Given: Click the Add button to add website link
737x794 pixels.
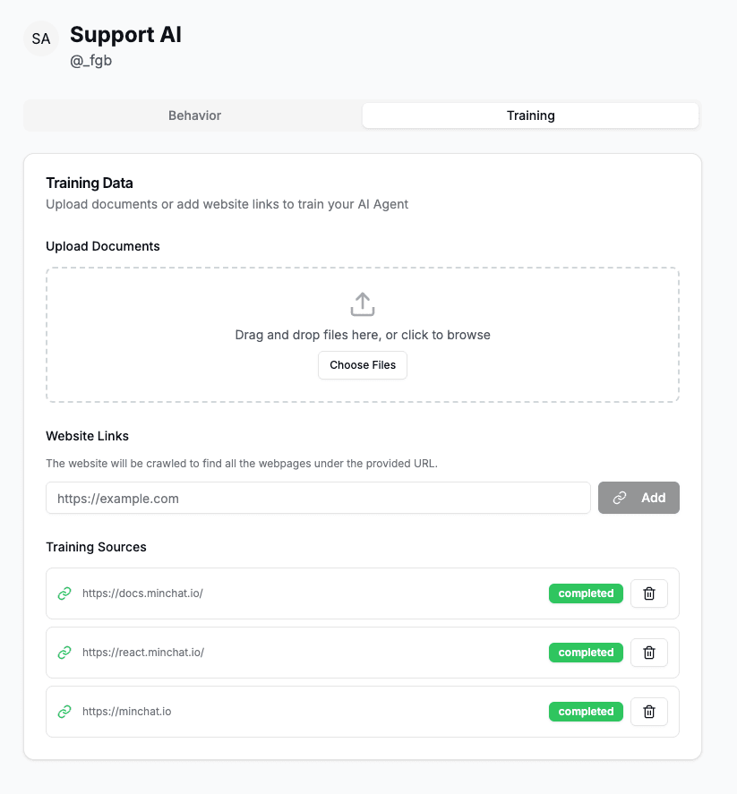Looking at the screenshot, I should tap(638, 498).
